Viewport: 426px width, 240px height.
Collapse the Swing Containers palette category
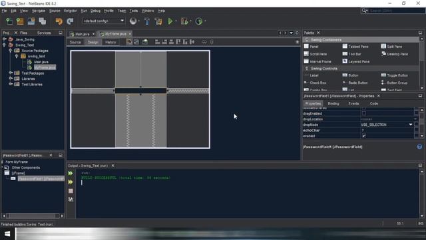tap(307, 40)
